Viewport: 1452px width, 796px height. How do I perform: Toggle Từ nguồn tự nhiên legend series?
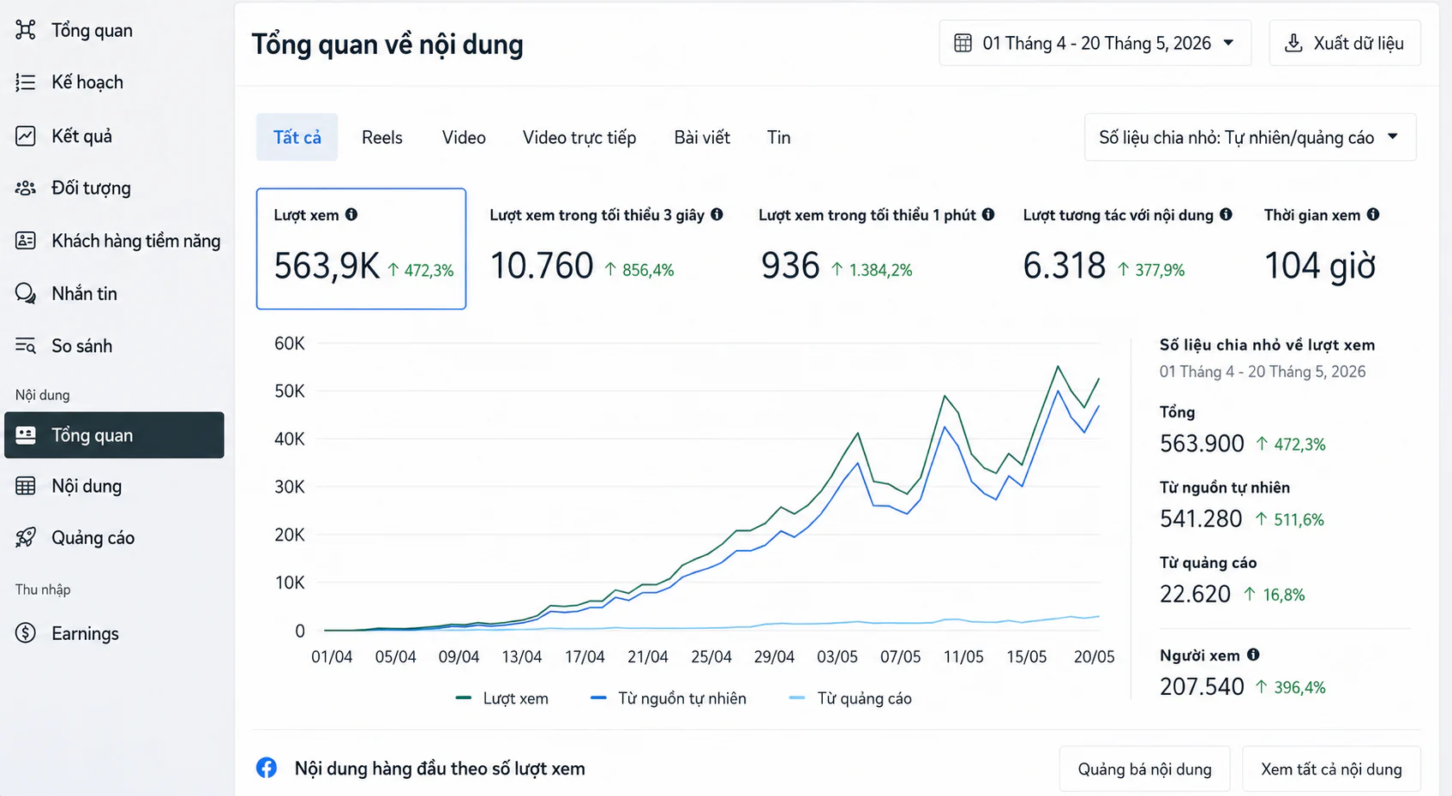tap(669, 698)
